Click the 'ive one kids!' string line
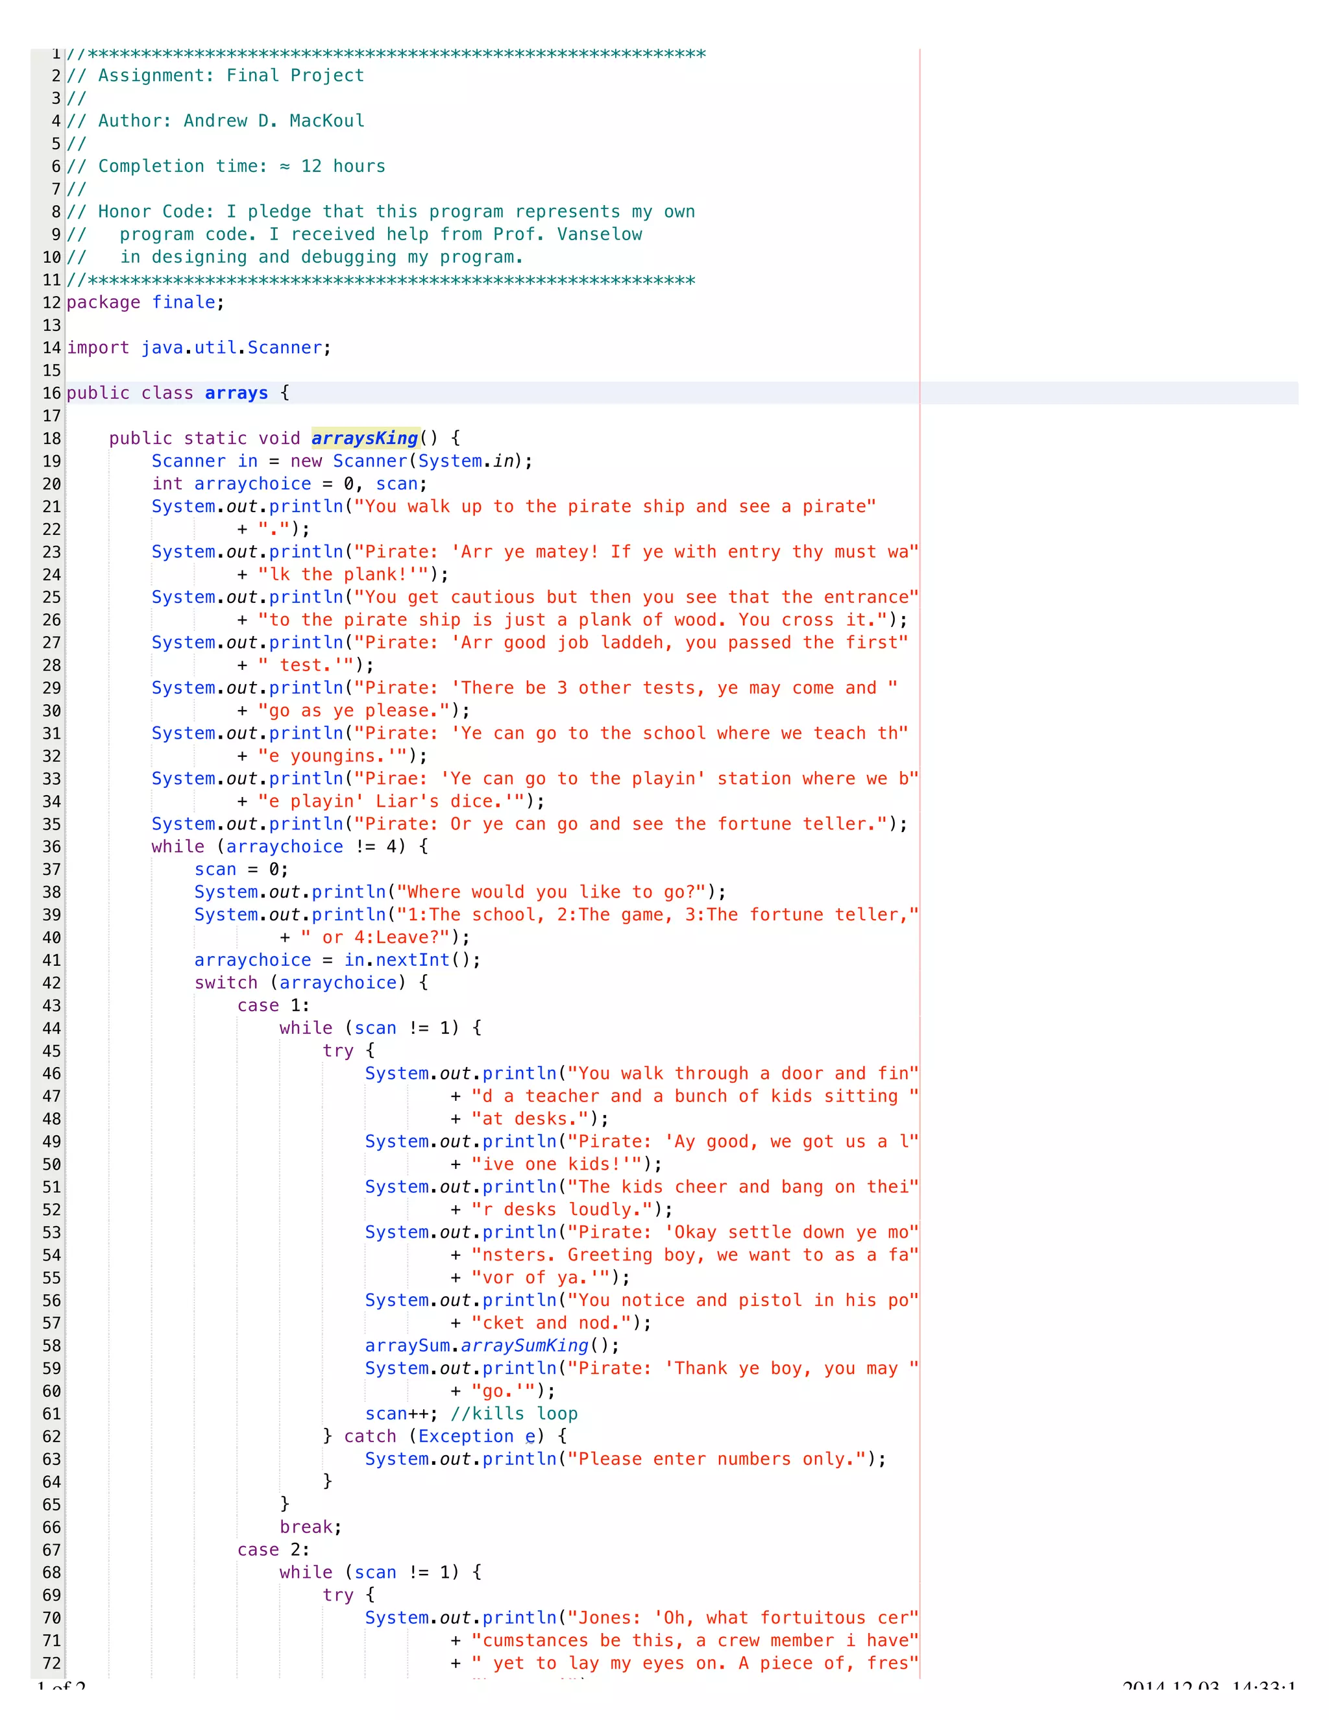Viewport: 1329px width, 1720px height. (x=556, y=1165)
